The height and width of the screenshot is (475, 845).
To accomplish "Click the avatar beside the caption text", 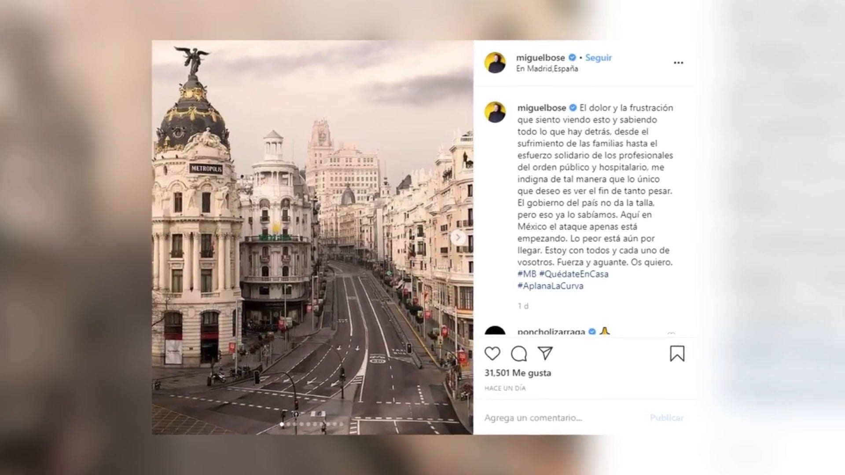I will click(x=495, y=112).
